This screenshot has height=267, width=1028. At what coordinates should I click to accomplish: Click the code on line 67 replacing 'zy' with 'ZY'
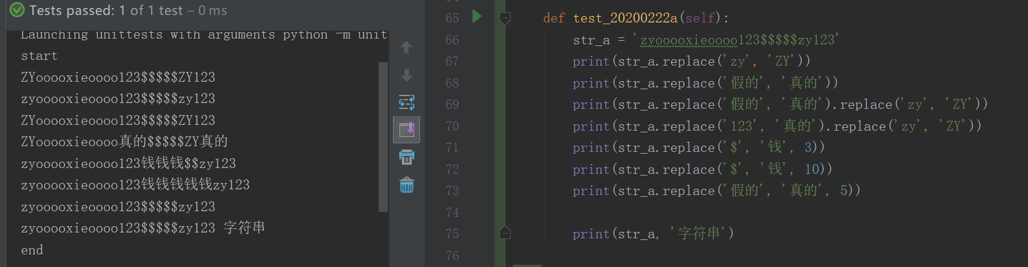[691, 61]
